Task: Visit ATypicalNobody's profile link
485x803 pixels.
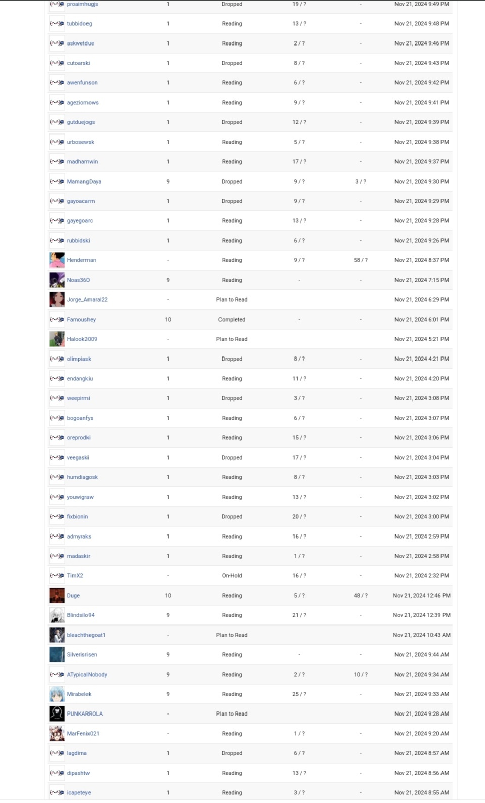Action: pyautogui.click(x=87, y=675)
